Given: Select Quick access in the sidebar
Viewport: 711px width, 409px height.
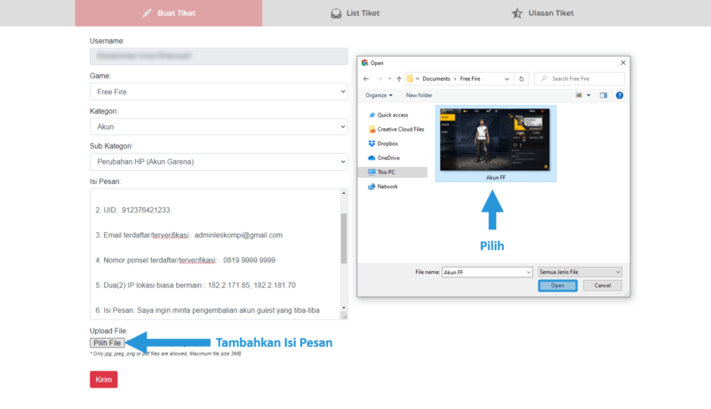Looking at the screenshot, I should point(393,116).
